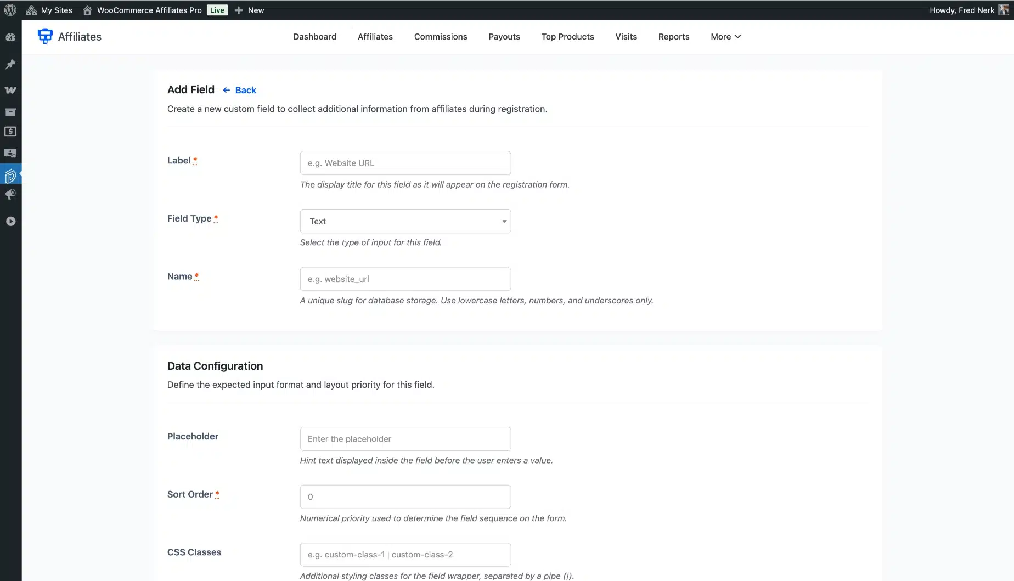Image resolution: width=1014 pixels, height=581 pixels.
Task: Expand the More navigation menu
Action: 725,37
